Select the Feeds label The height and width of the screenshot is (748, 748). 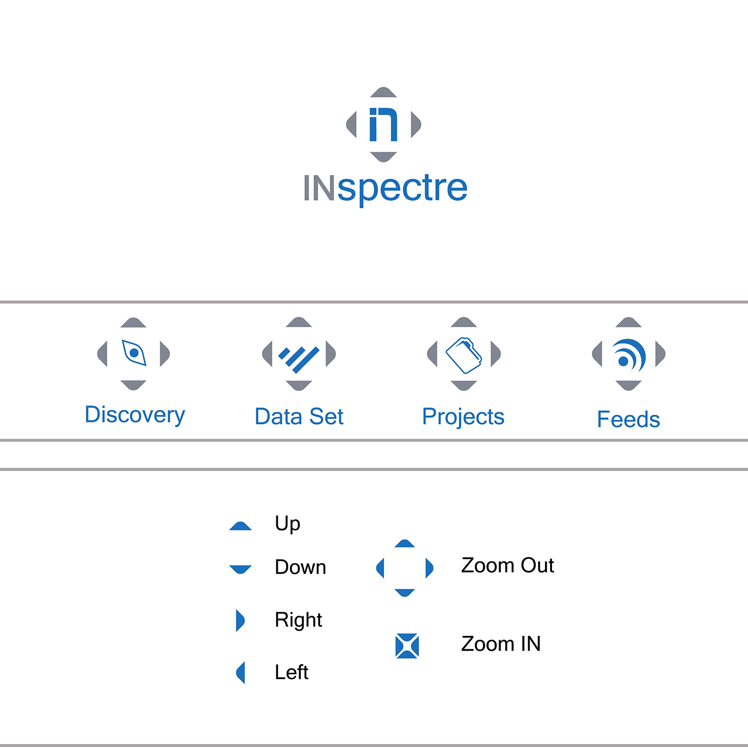(628, 419)
